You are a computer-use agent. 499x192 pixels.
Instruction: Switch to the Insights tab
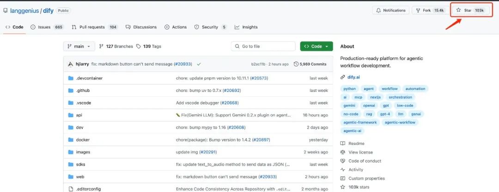click(246, 27)
